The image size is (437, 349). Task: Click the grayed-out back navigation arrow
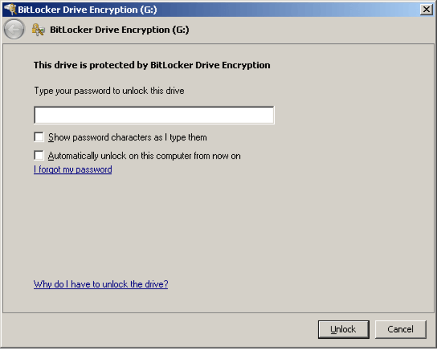(x=14, y=29)
